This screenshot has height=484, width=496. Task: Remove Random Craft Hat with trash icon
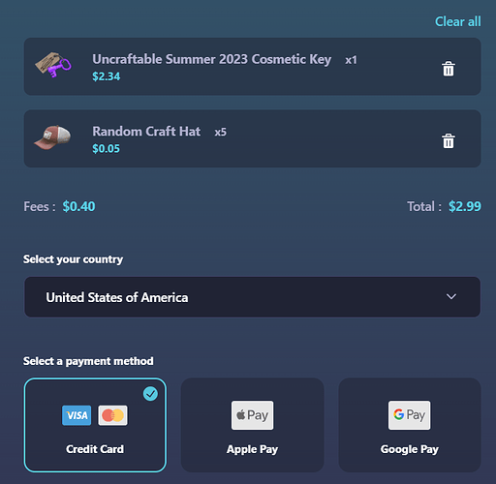pyautogui.click(x=449, y=141)
